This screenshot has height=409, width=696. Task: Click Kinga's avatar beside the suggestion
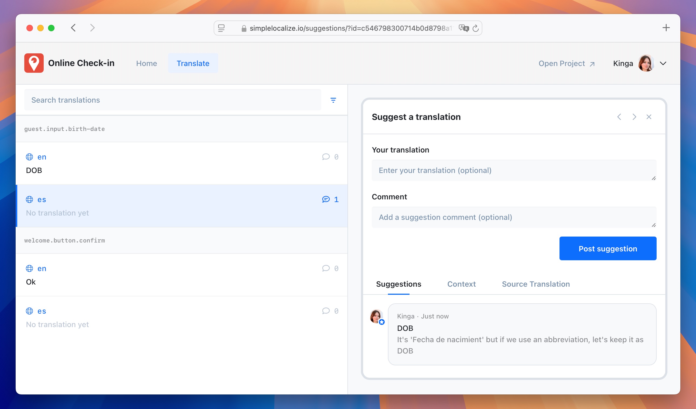click(x=377, y=317)
